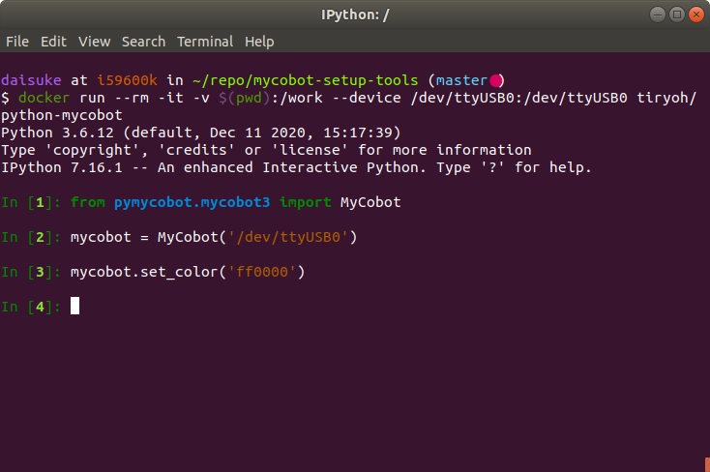The width and height of the screenshot is (710, 472).
Task: Click 'daisuke' username in shell prompt
Action: (31, 80)
